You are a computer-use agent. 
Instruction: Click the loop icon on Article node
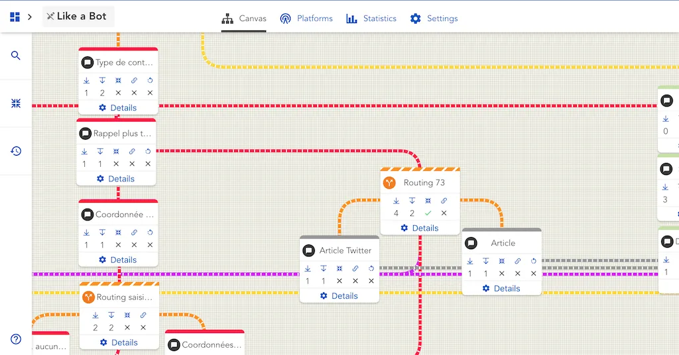534,261
